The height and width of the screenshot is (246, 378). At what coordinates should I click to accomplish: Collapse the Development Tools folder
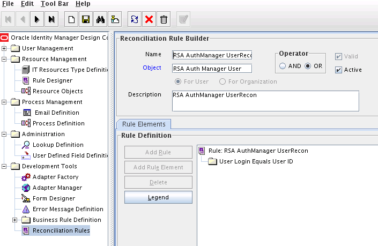(4, 166)
